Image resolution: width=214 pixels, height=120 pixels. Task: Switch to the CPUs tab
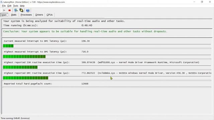point(49,15)
